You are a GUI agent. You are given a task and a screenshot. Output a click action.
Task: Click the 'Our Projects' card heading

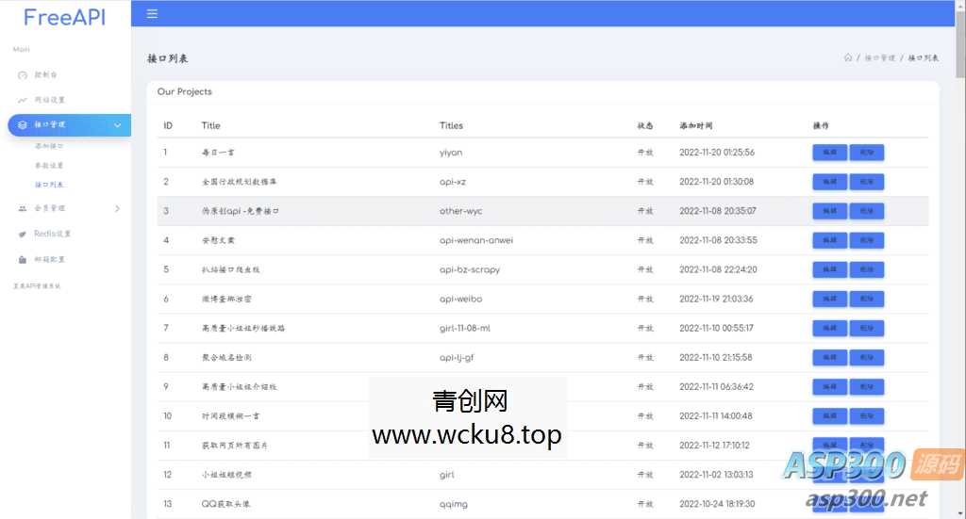185,91
